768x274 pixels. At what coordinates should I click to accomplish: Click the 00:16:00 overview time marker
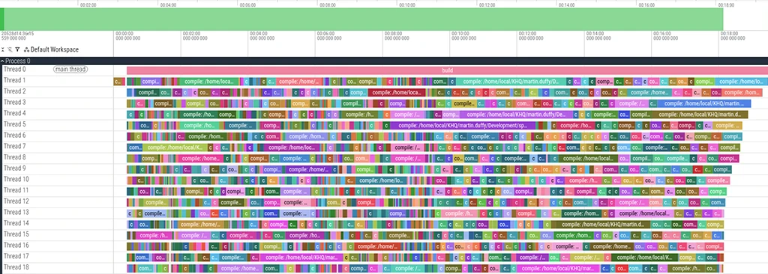coord(646,4)
